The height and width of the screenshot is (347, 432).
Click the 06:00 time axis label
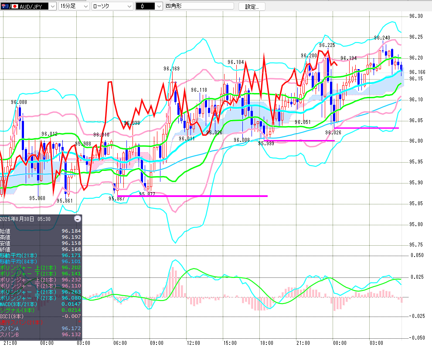120,343
